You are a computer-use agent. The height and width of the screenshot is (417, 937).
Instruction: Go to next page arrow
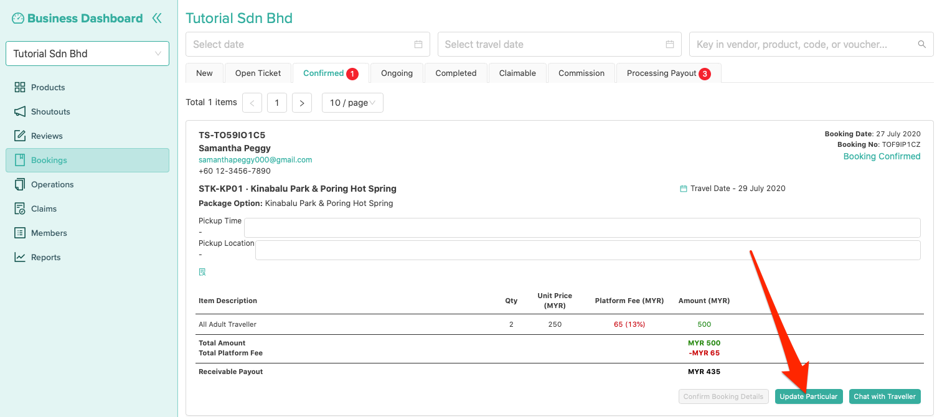[x=301, y=103]
